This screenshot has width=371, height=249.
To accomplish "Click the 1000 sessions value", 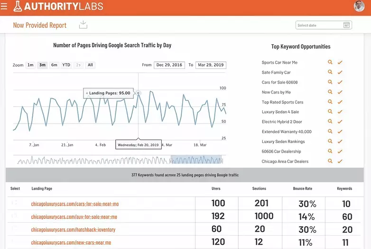I will (x=264, y=216).
